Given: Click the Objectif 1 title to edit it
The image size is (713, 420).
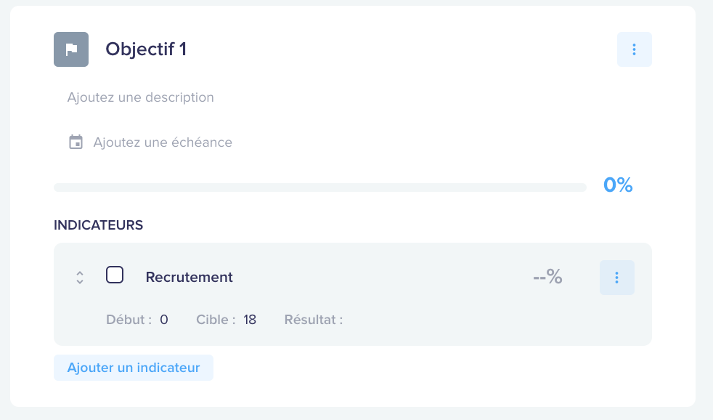Looking at the screenshot, I should point(146,49).
